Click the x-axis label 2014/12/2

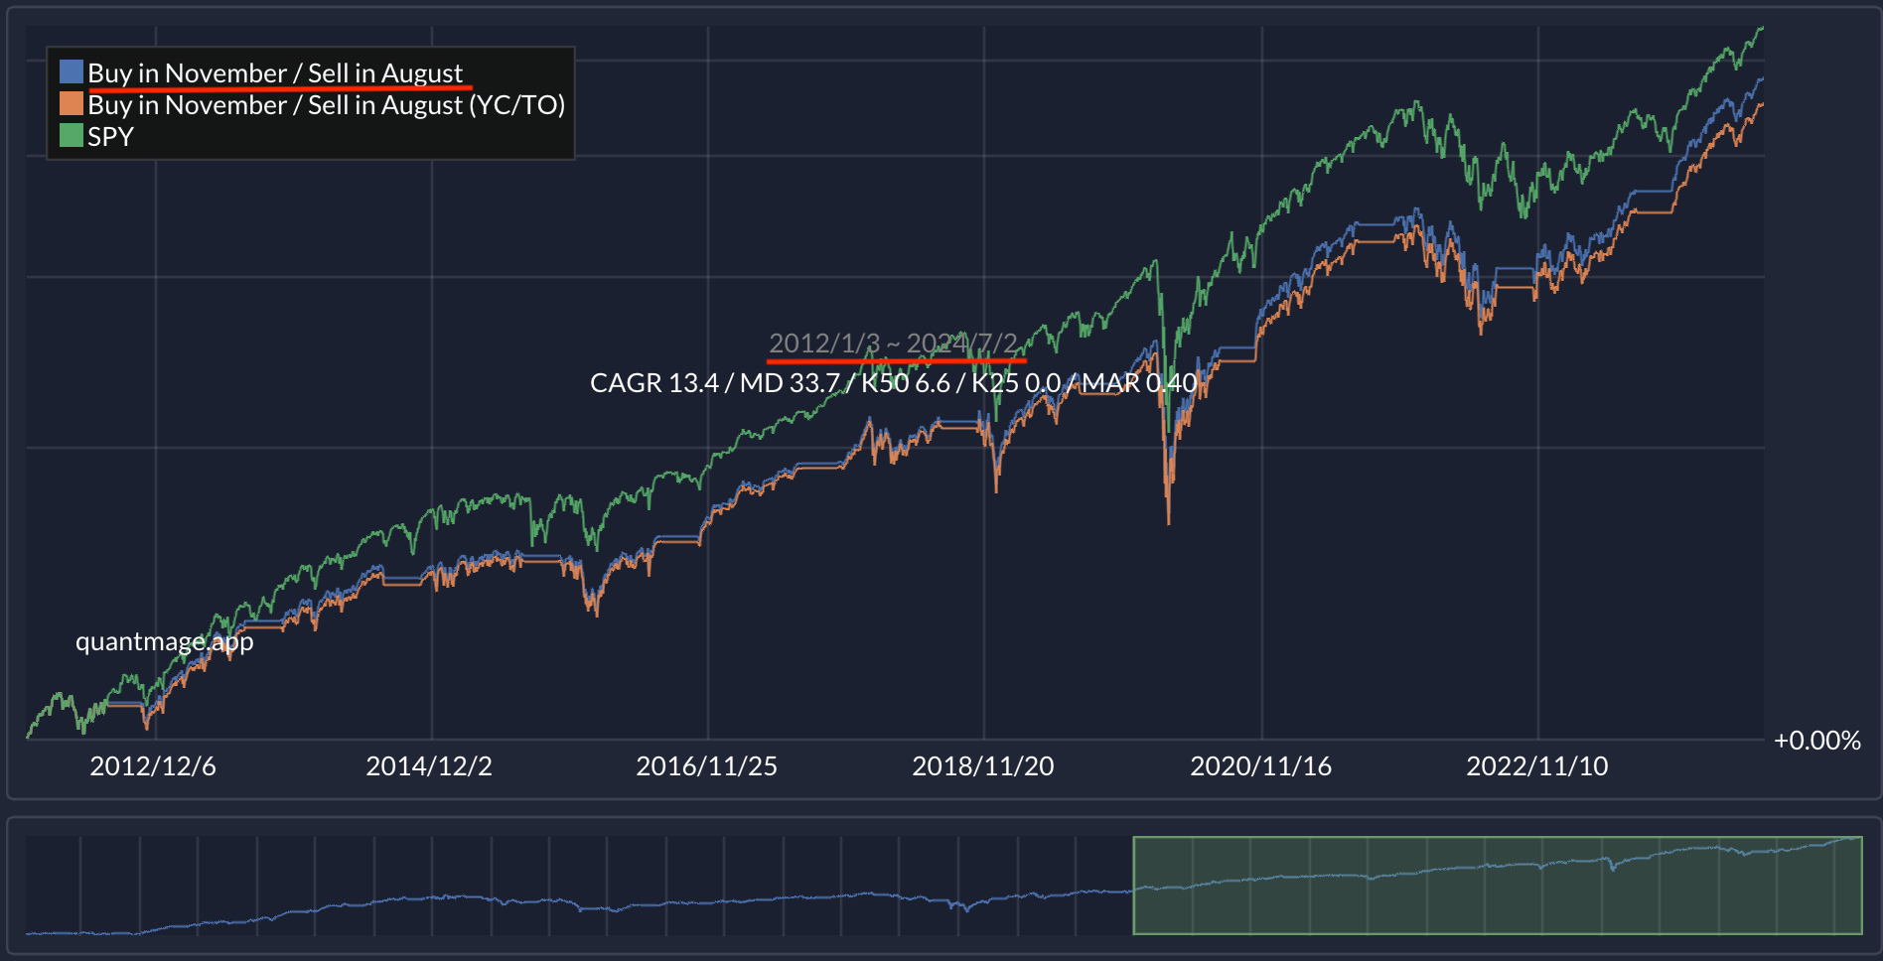(x=429, y=765)
